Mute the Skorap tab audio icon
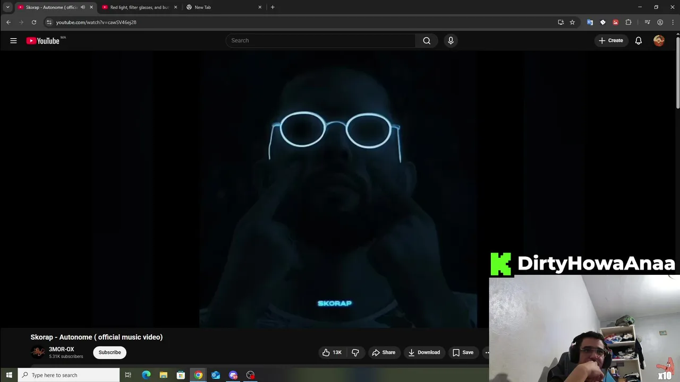 pos(82,7)
